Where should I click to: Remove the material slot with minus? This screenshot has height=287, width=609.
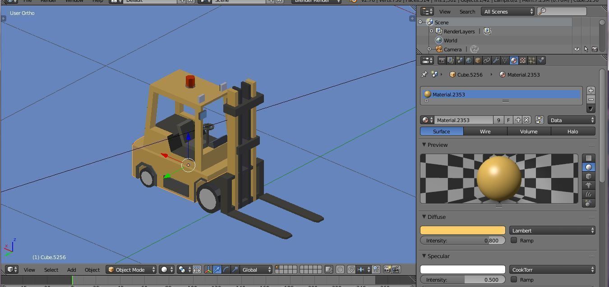(591, 100)
